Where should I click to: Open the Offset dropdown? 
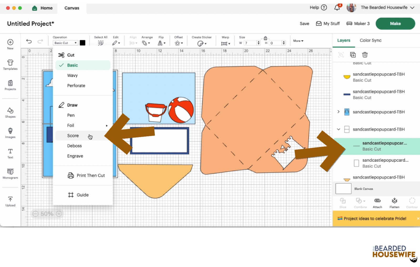tap(179, 43)
